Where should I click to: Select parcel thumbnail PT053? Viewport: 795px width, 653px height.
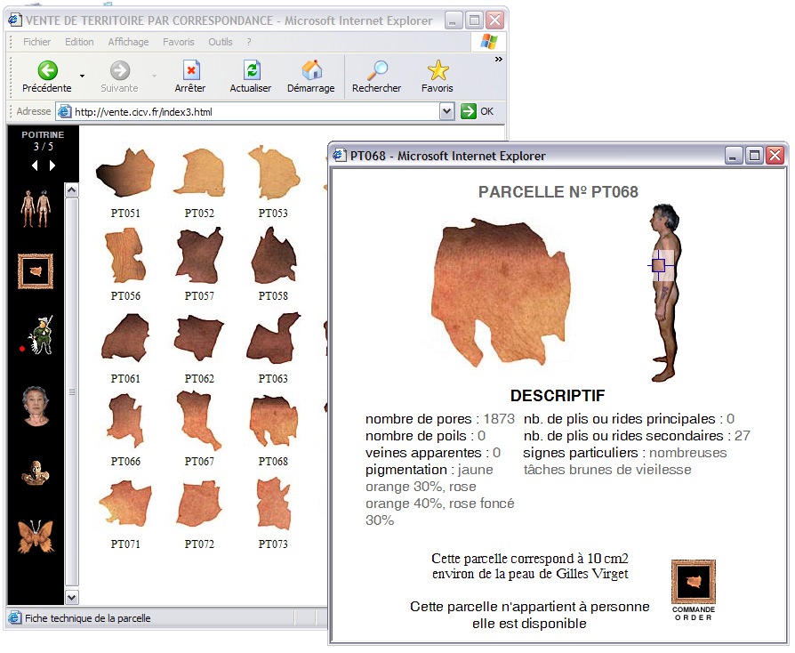(x=273, y=173)
